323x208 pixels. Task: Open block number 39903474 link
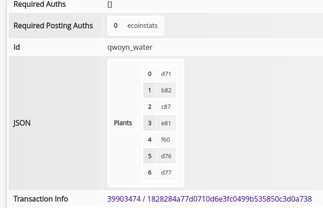click(124, 199)
